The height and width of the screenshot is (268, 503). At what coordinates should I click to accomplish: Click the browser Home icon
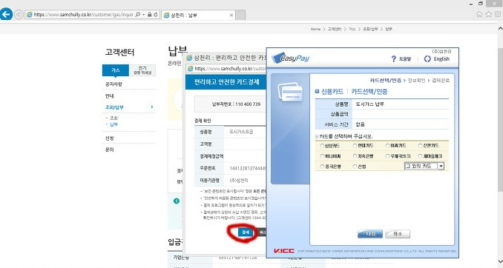tap(479, 14)
